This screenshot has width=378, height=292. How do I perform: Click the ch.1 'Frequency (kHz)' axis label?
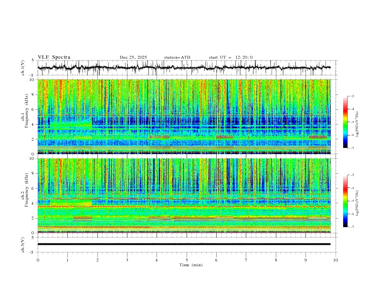[27, 110]
